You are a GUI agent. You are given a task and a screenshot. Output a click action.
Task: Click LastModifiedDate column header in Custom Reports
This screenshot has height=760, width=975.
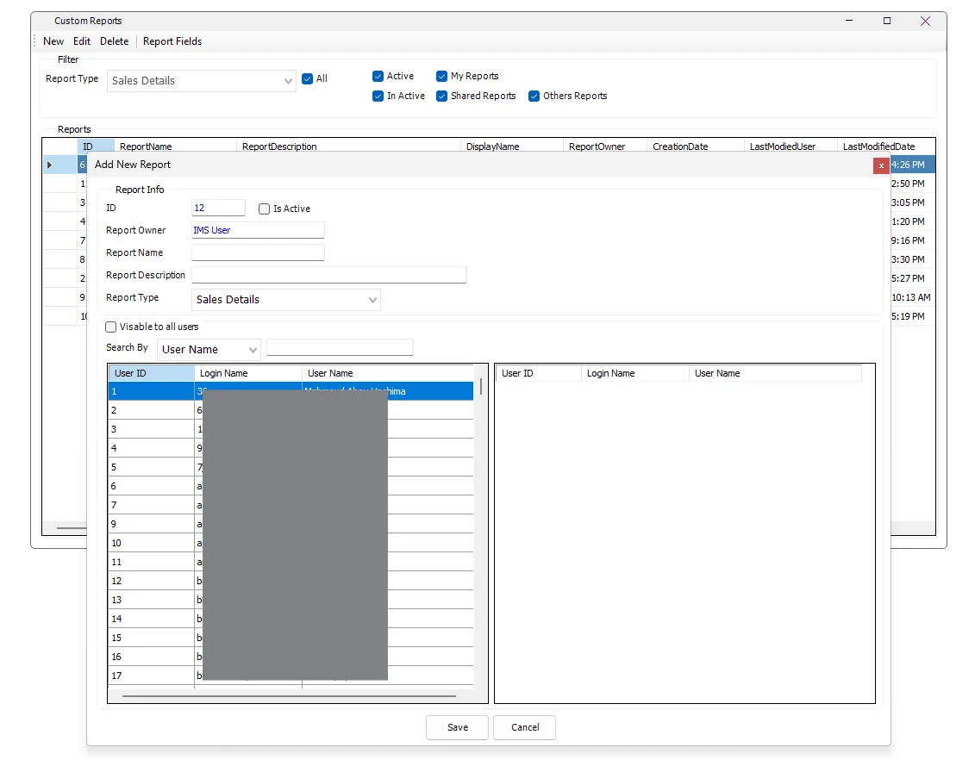(x=885, y=146)
